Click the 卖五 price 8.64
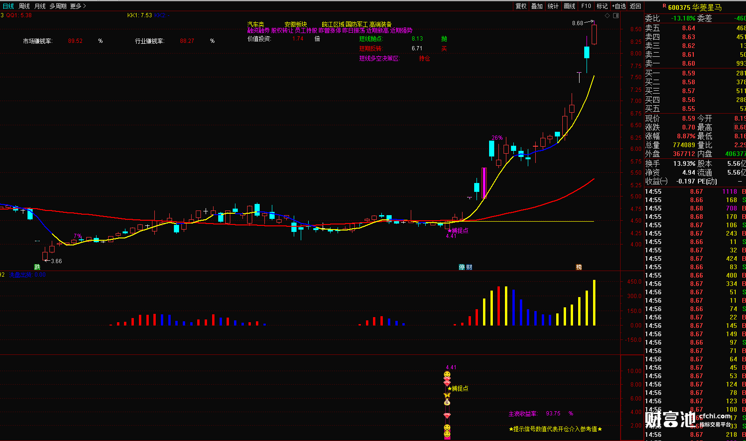The image size is (746, 441). point(688,28)
